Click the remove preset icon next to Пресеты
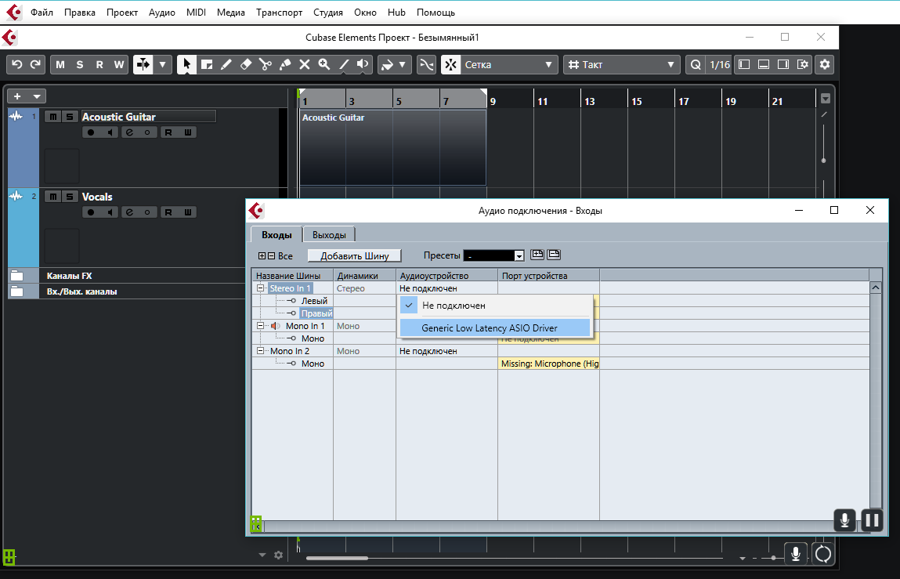This screenshot has width=900, height=579. (554, 255)
